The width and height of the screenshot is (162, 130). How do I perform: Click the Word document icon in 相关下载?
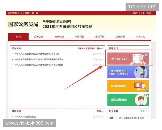(x=113, y=118)
